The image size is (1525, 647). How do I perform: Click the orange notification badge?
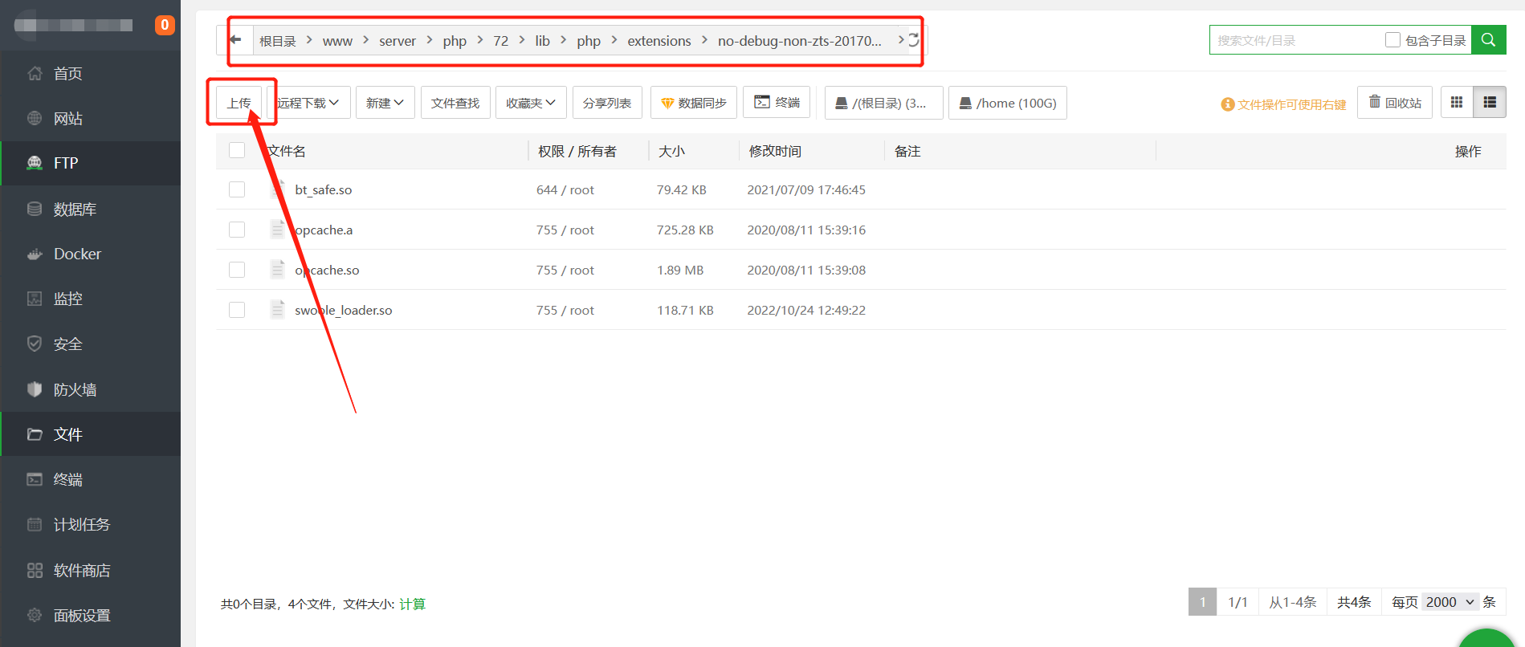[x=165, y=25]
